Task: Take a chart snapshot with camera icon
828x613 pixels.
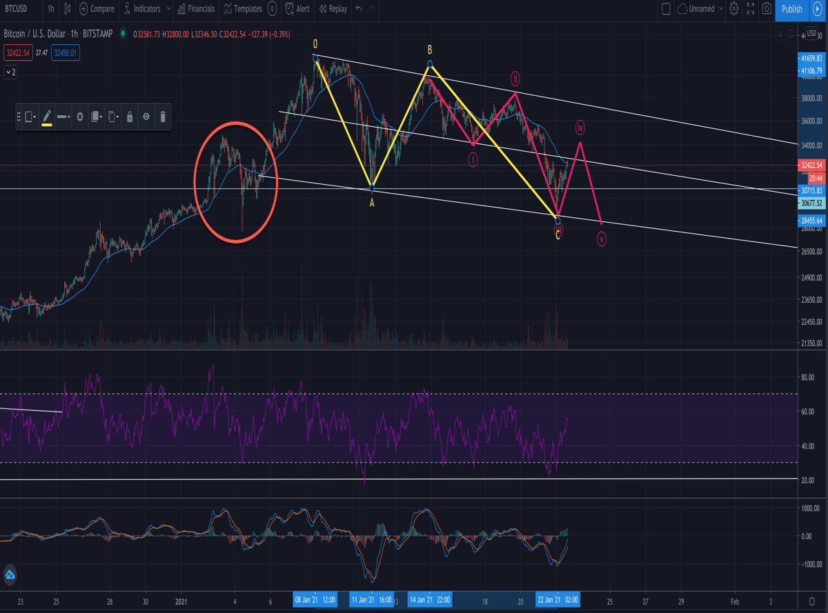Action: (x=767, y=9)
